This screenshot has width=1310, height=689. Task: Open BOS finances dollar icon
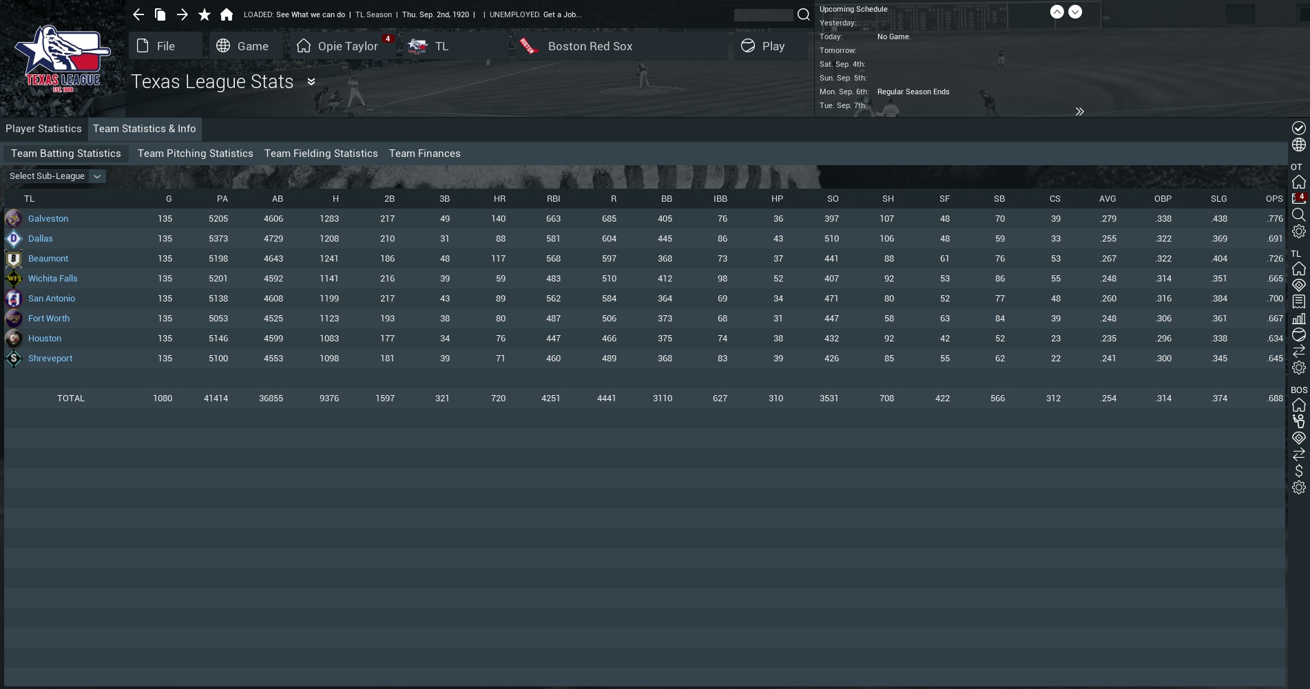(x=1298, y=471)
